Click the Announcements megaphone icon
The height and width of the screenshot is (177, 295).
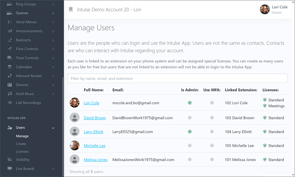[x=10, y=31]
